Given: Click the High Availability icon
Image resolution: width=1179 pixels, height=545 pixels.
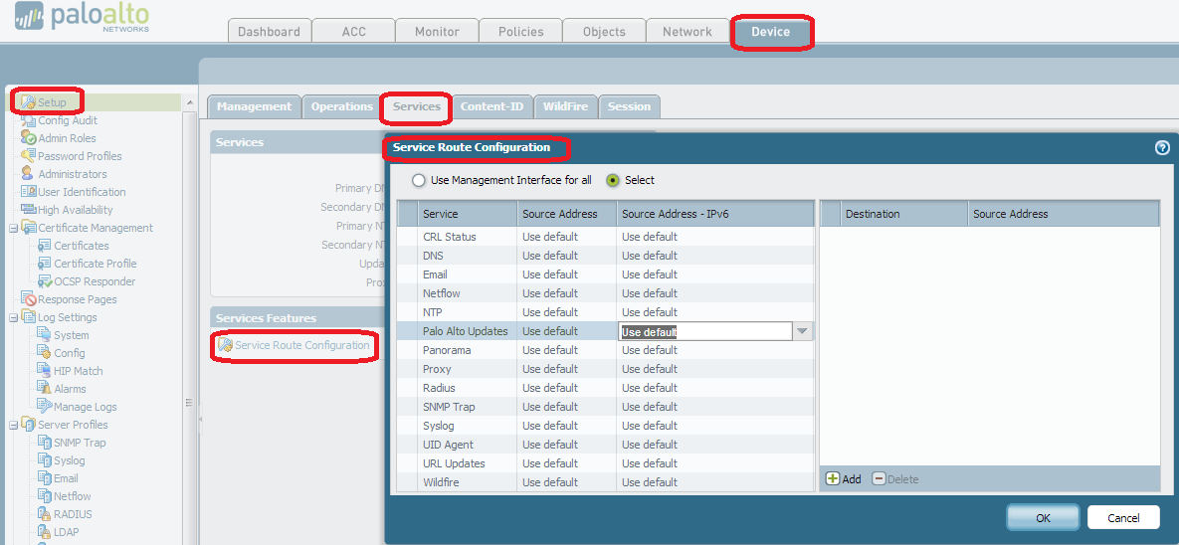Looking at the screenshot, I should [x=29, y=210].
